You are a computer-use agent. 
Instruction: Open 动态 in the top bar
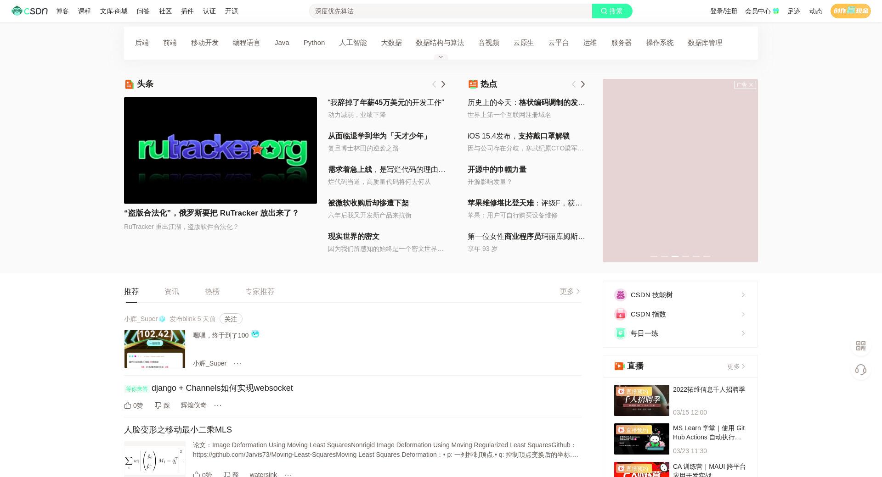pos(815,11)
